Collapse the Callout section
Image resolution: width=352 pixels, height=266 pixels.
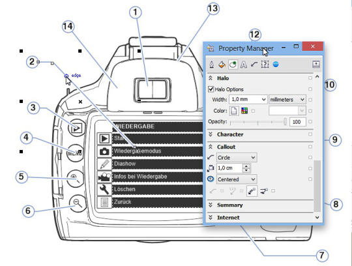click(x=211, y=147)
